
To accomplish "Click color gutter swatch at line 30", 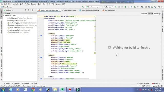I will tap(41, 79).
